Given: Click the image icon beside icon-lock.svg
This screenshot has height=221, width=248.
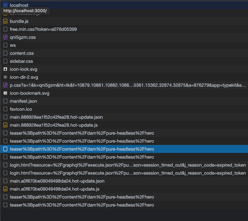Looking at the screenshot, I should coord(5,69).
